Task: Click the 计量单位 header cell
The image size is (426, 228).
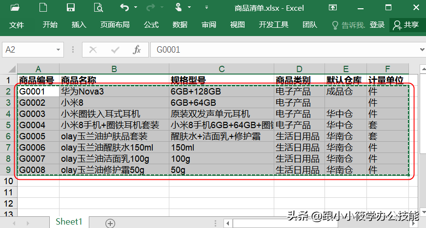Action: pyautogui.click(x=387, y=80)
